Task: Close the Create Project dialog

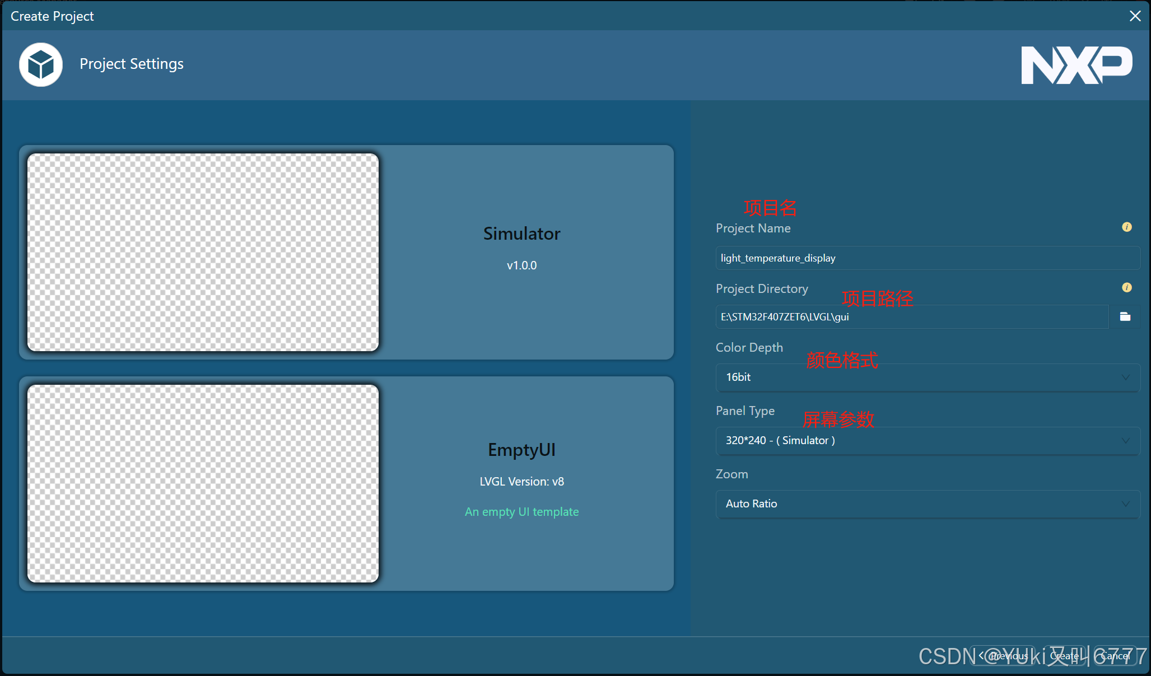Action: pyautogui.click(x=1135, y=16)
